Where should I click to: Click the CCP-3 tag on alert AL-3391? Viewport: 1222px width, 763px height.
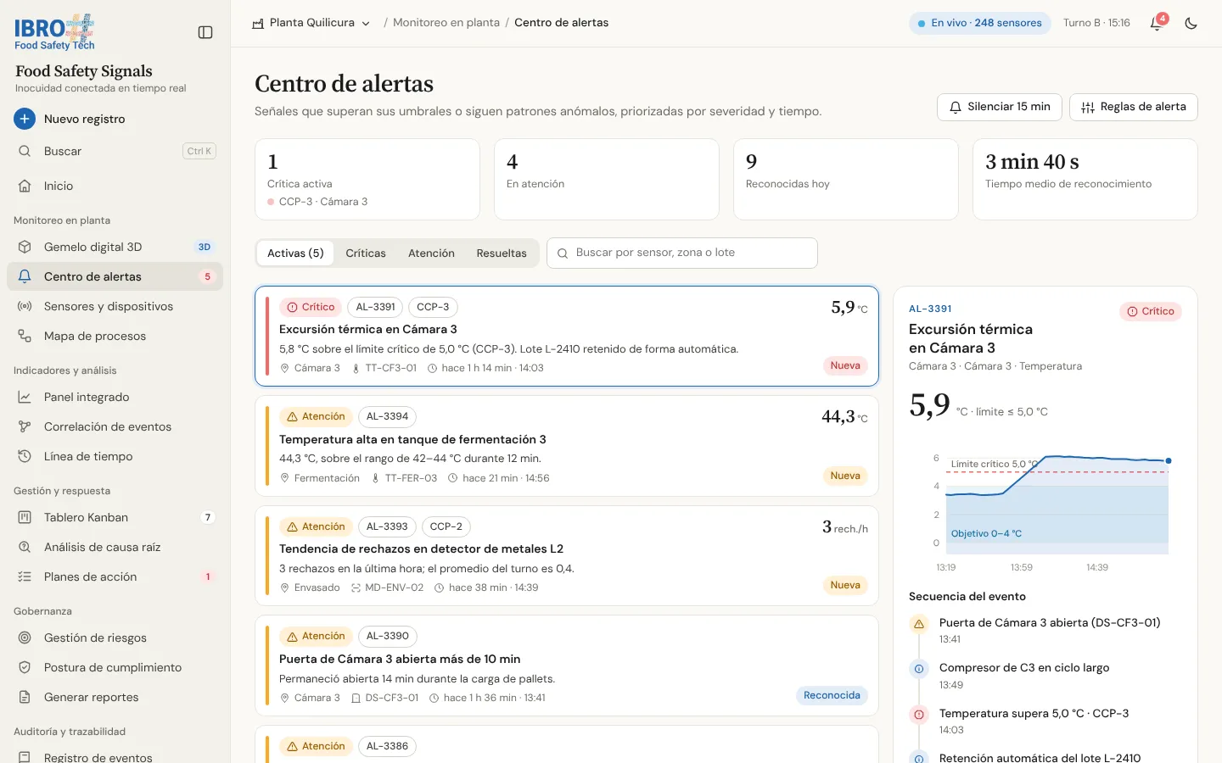[433, 307]
